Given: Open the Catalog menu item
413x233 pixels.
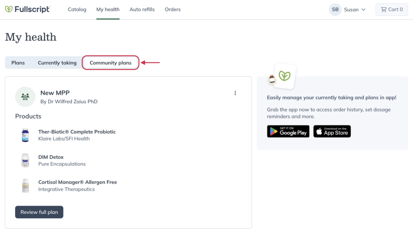Looking at the screenshot, I should tap(77, 10).
